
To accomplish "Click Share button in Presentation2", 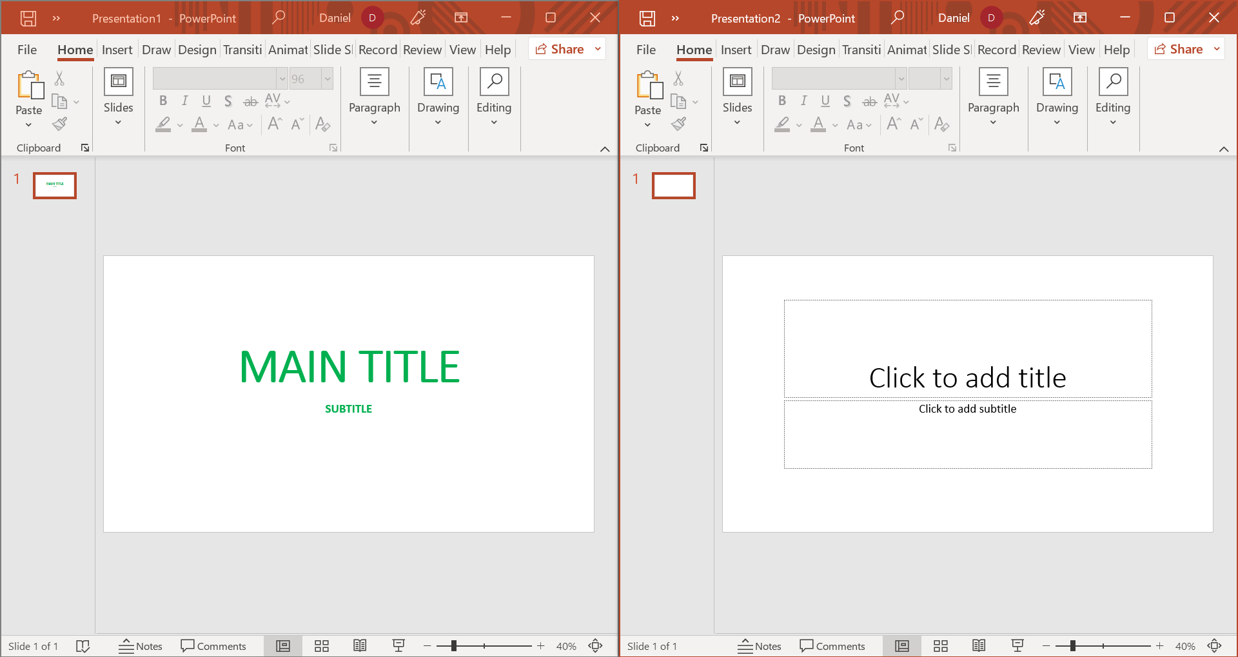I will tap(1179, 49).
